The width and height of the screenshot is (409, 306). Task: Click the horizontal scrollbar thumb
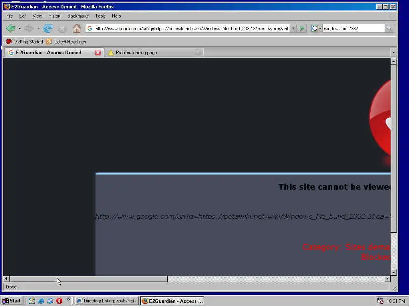point(88,279)
